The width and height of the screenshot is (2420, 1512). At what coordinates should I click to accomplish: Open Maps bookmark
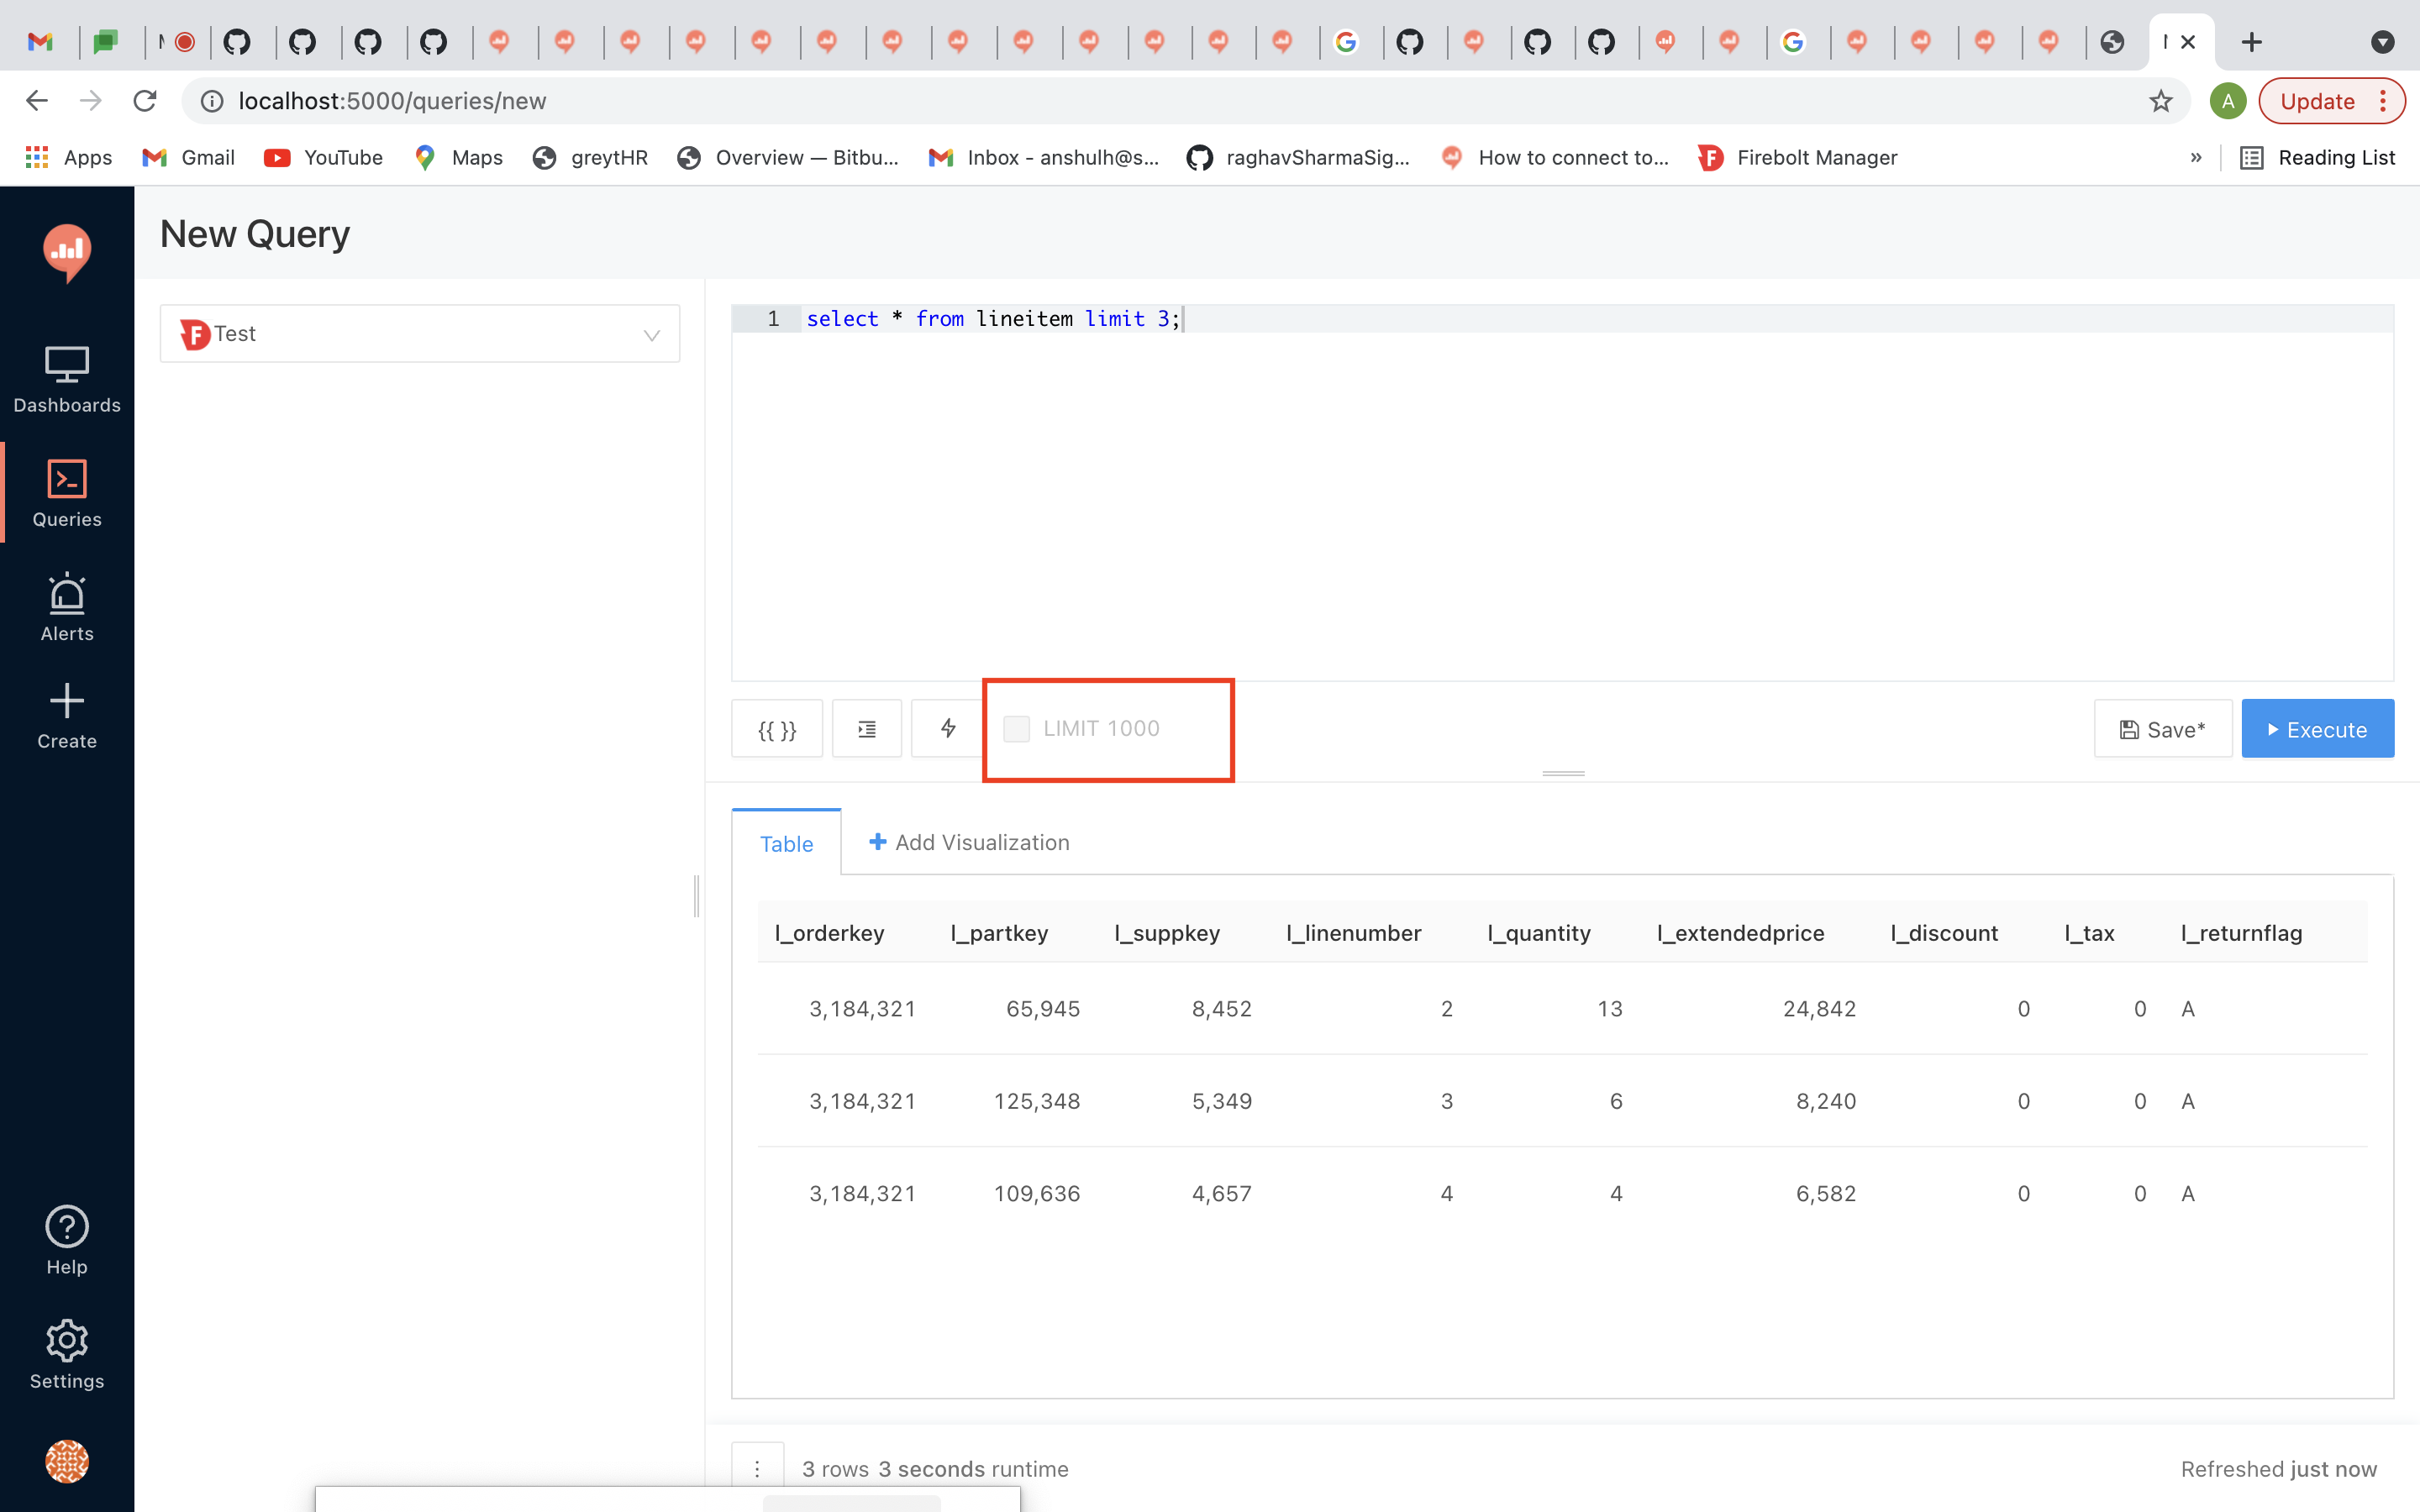point(458,157)
